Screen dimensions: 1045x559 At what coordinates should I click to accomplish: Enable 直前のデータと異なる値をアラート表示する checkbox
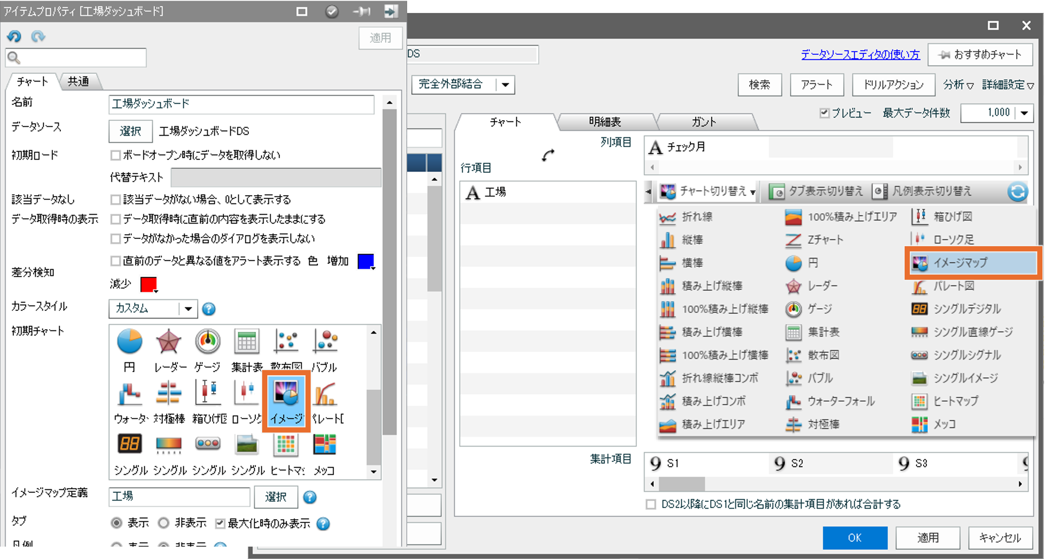pos(116,261)
